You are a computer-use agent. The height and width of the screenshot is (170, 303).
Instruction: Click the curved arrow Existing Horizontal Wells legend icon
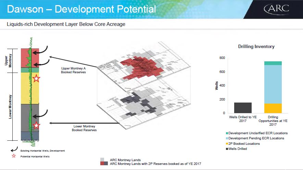14,150
